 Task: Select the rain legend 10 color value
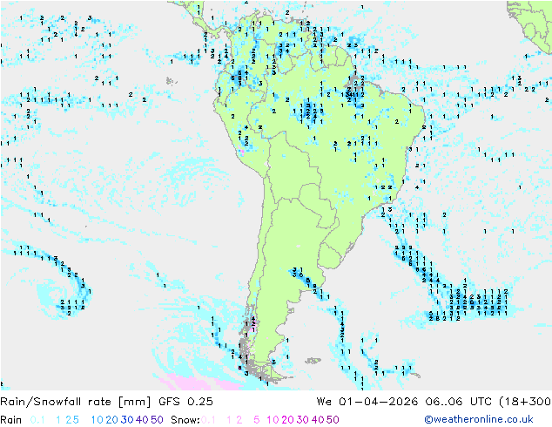point(97,420)
